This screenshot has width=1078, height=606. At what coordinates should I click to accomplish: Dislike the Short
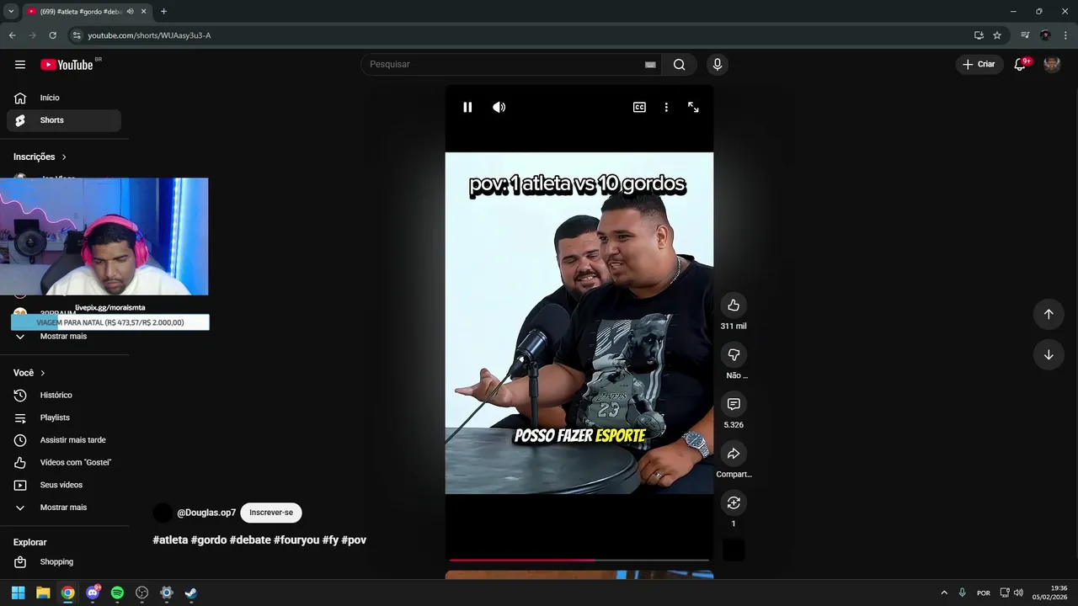pyautogui.click(x=734, y=354)
